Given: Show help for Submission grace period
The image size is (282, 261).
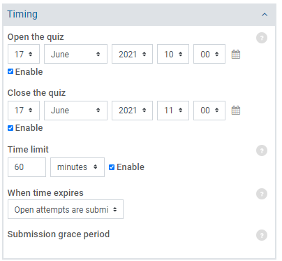Looking at the screenshot, I should pyautogui.click(x=262, y=235).
